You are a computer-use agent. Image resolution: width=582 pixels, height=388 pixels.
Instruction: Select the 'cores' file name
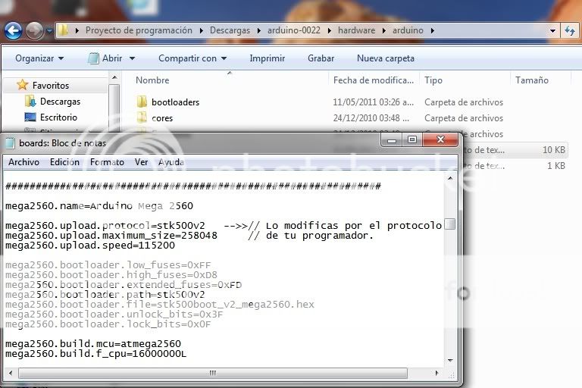pos(162,118)
